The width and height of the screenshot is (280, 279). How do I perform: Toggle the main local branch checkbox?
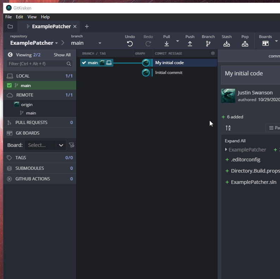9,86
